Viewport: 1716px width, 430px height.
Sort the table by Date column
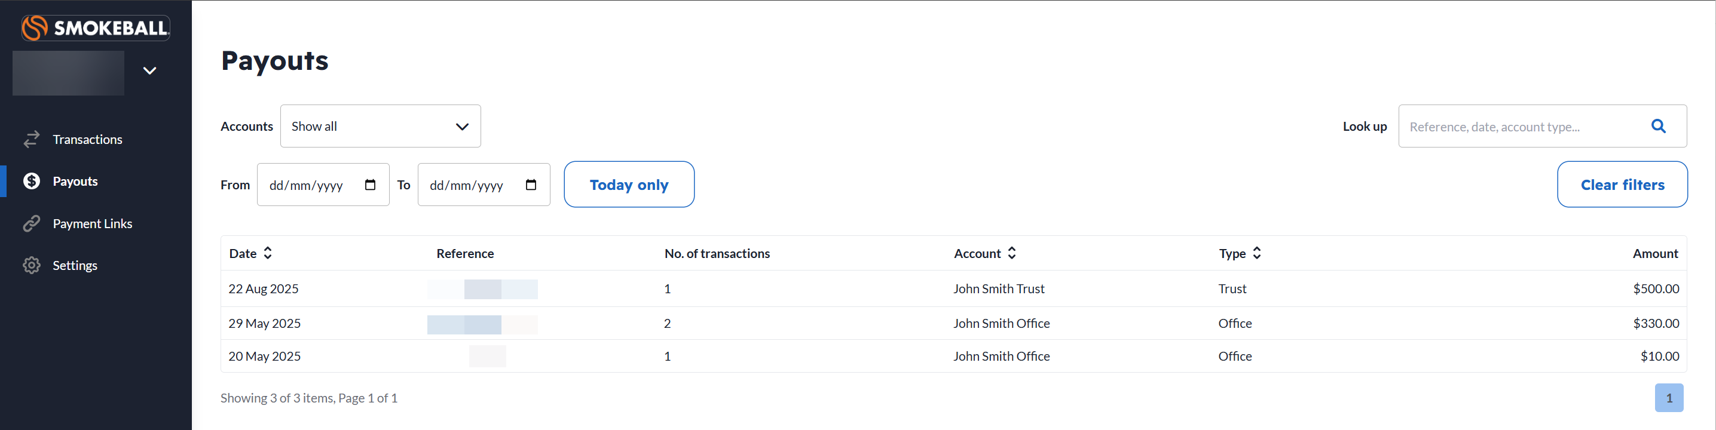[x=268, y=253]
